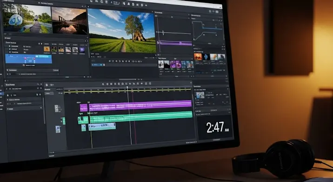This screenshot has height=182, width=333.
Task: Select the garden path source clip thumbnail
Action: 27,20
